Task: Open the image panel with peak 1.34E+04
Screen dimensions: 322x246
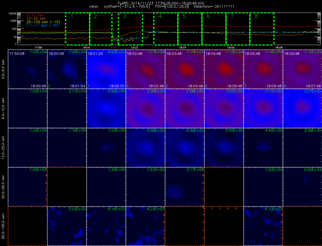Action: [106, 186]
